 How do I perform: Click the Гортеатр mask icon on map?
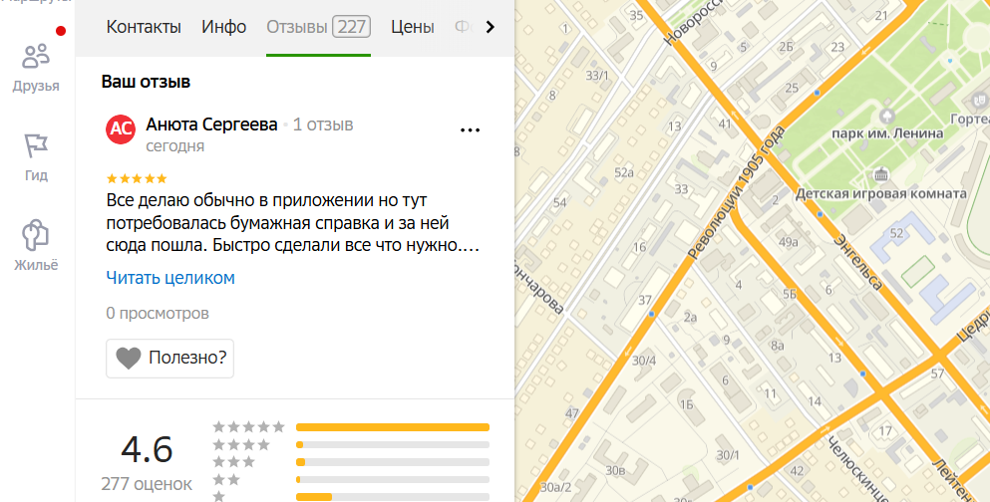[x=979, y=100]
